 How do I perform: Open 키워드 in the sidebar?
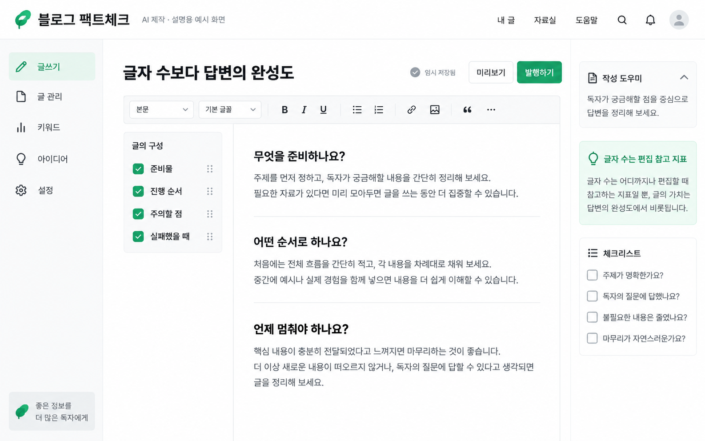(x=52, y=128)
